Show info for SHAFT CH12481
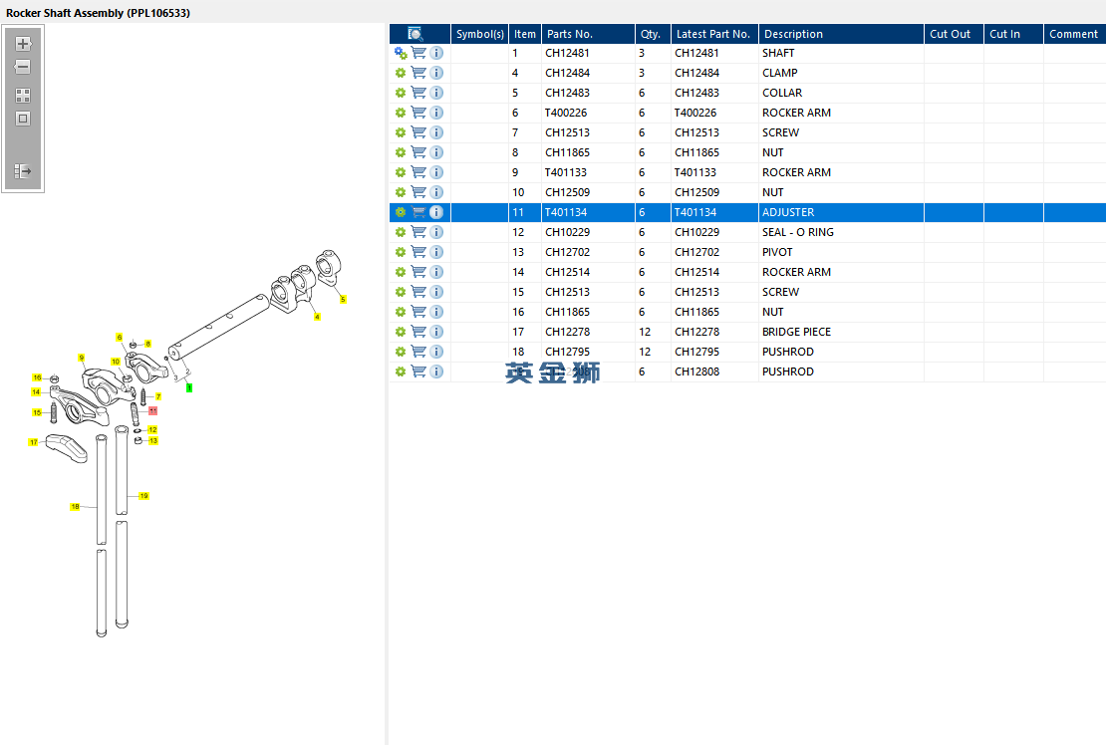 [436, 53]
